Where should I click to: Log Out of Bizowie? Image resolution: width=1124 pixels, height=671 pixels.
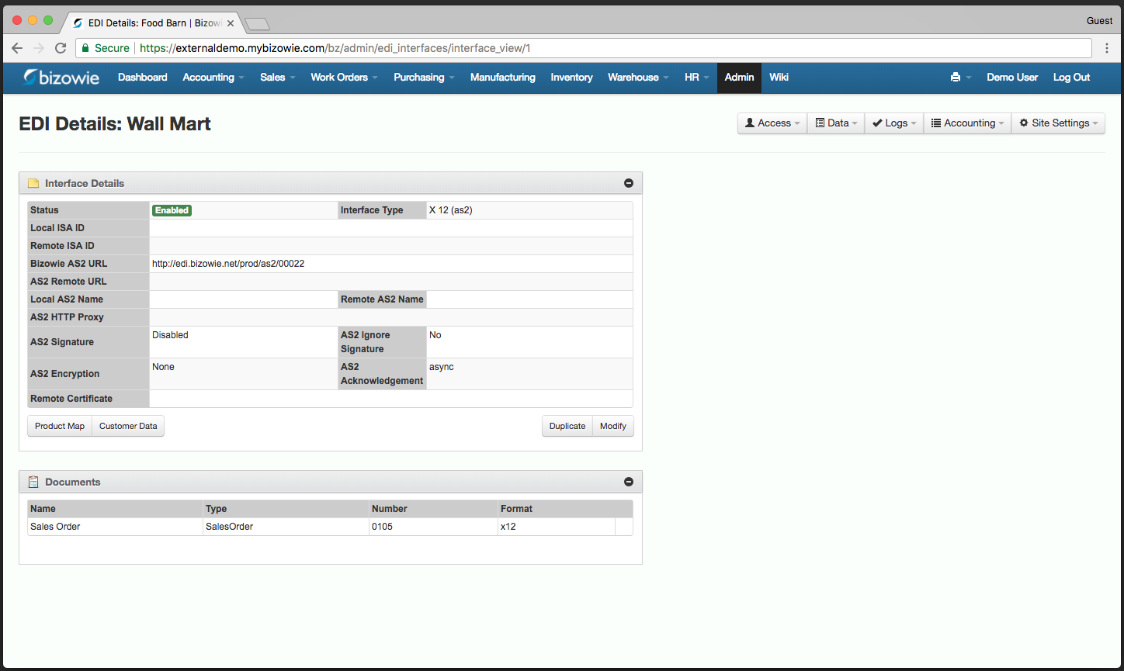pyautogui.click(x=1071, y=78)
